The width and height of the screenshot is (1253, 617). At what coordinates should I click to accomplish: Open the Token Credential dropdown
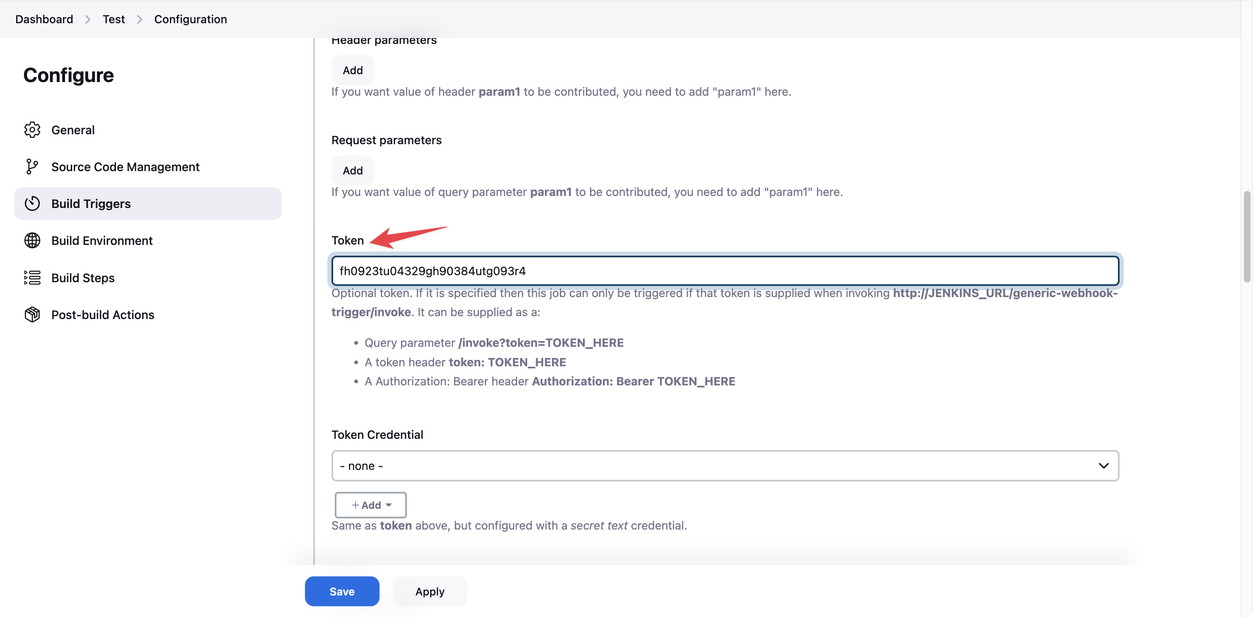point(725,466)
